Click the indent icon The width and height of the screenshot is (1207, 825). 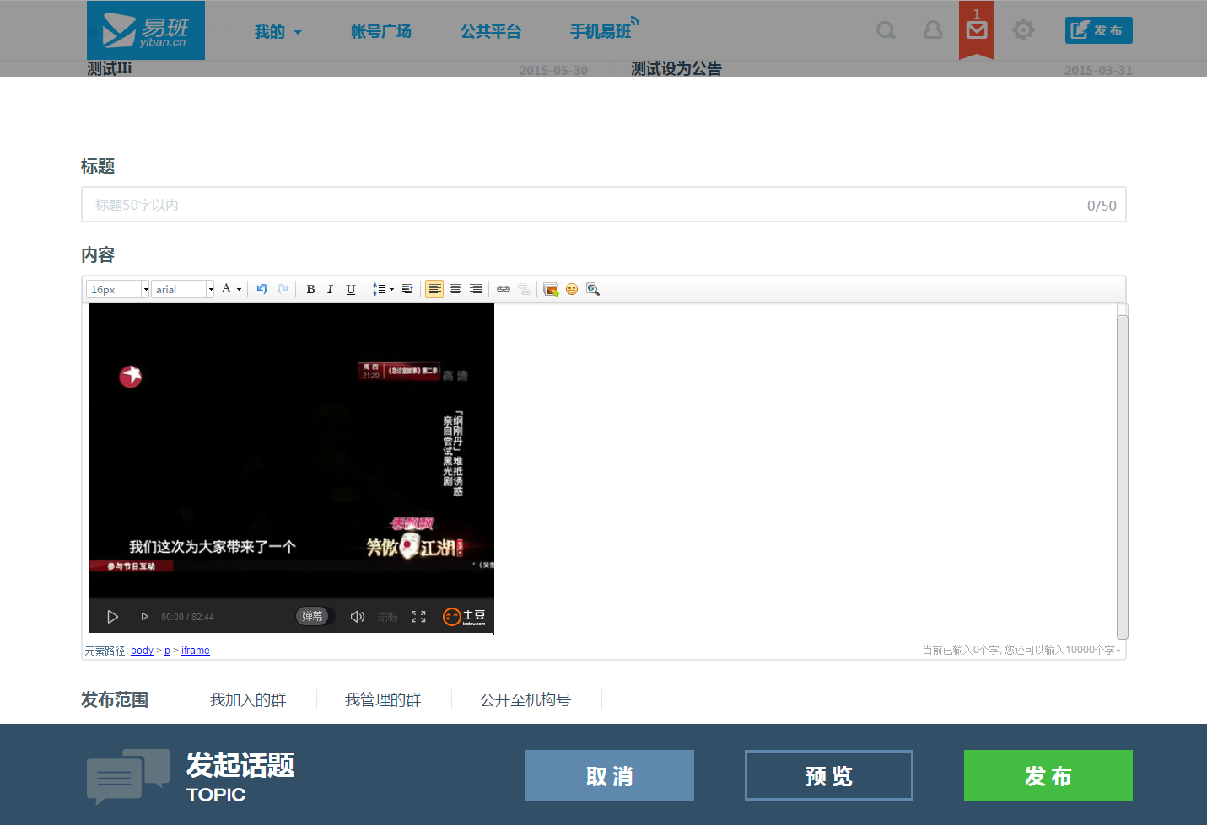[407, 289]
